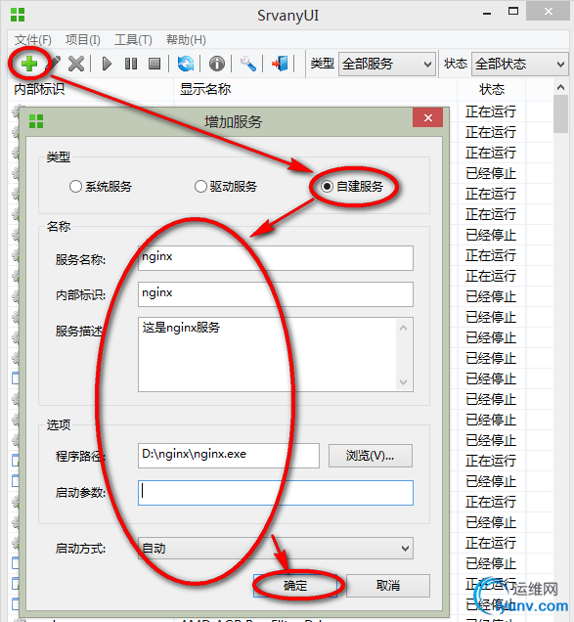Screen dimensions: 574x622
Task: Click the wrench settings toolbar icon
Action: [248, 64]
